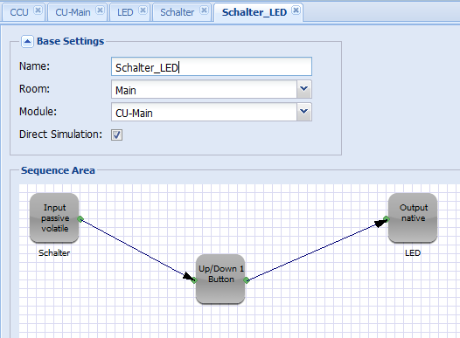Click the Sequence Area heading
Image resolution: width=460 pixels, height=338 pixels.
pos(58,170)
